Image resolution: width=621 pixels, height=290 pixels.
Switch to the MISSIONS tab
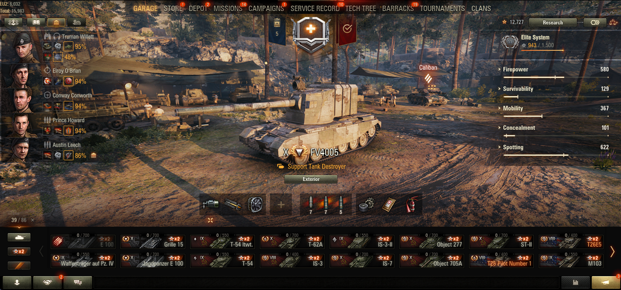[228, 8]
